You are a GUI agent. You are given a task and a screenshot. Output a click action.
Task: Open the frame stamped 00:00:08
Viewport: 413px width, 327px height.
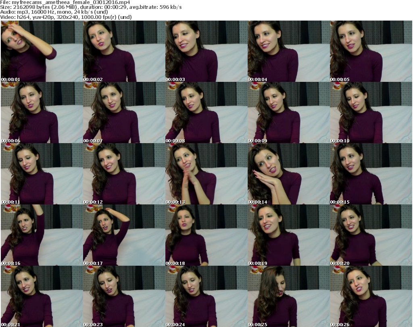point(206,112)
